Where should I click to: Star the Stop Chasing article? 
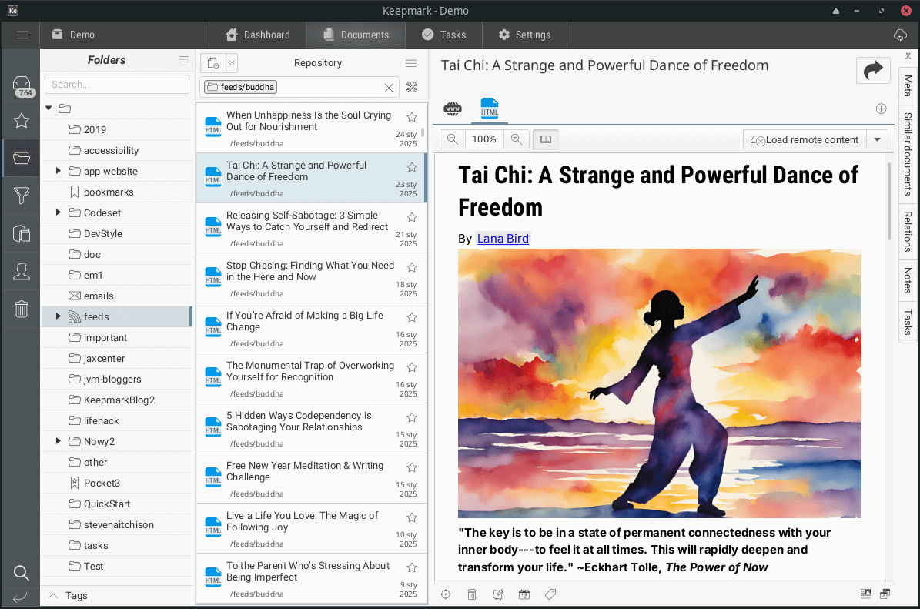pos(412,267)
